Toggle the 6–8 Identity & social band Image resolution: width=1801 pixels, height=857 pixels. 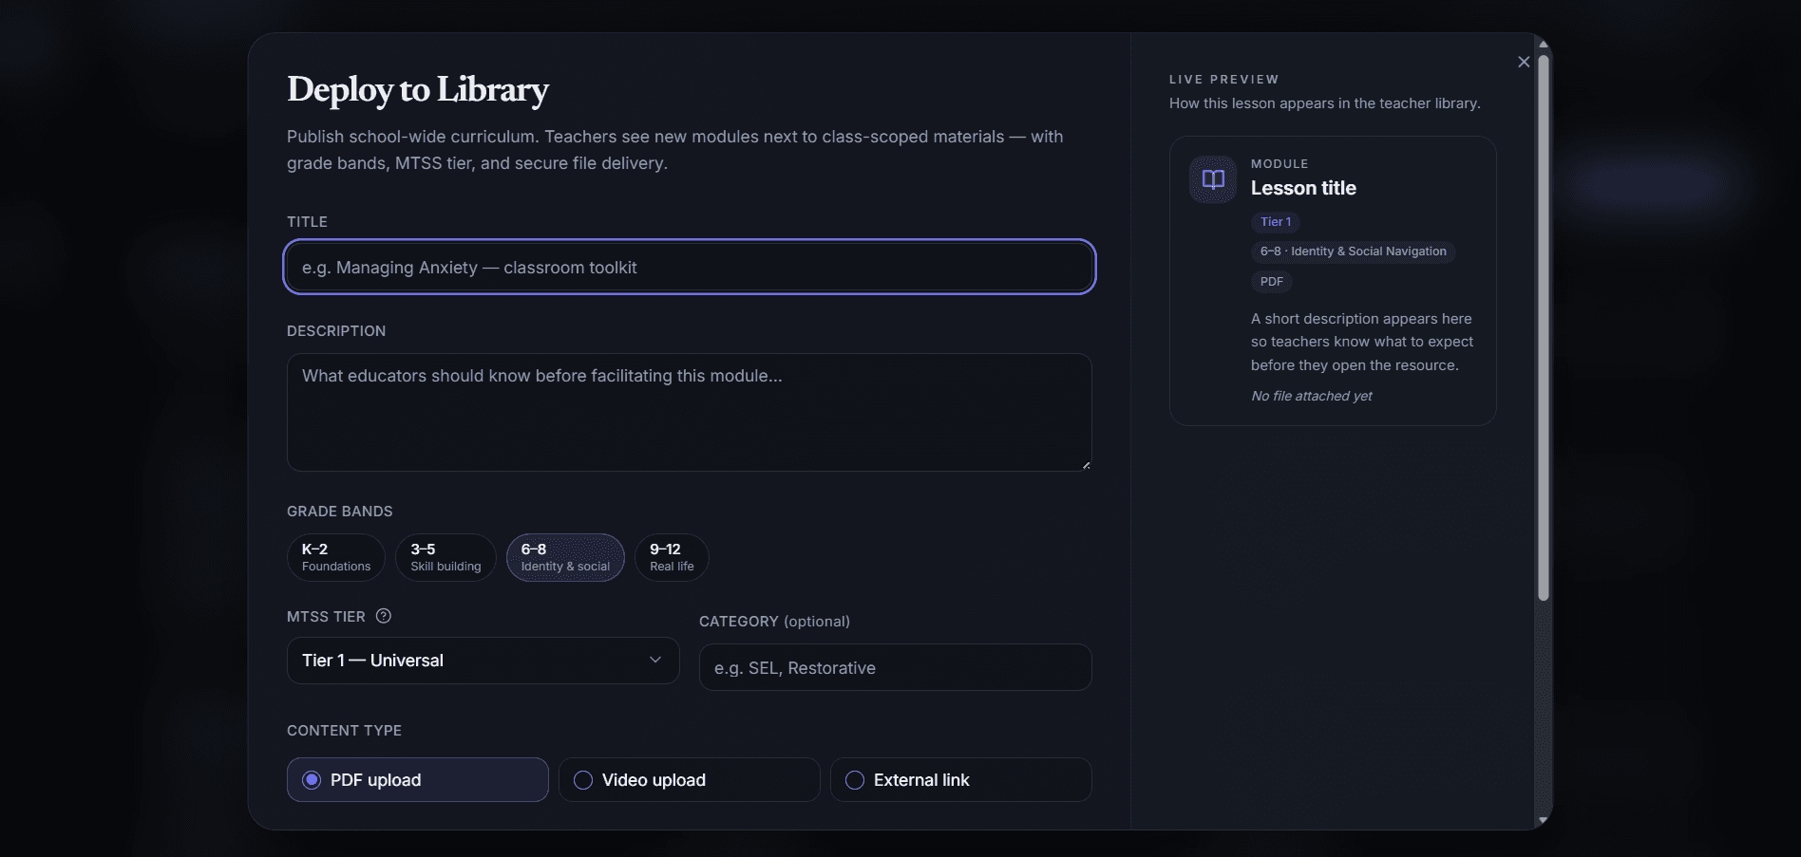pyautogui.click(x=565, y=557)
